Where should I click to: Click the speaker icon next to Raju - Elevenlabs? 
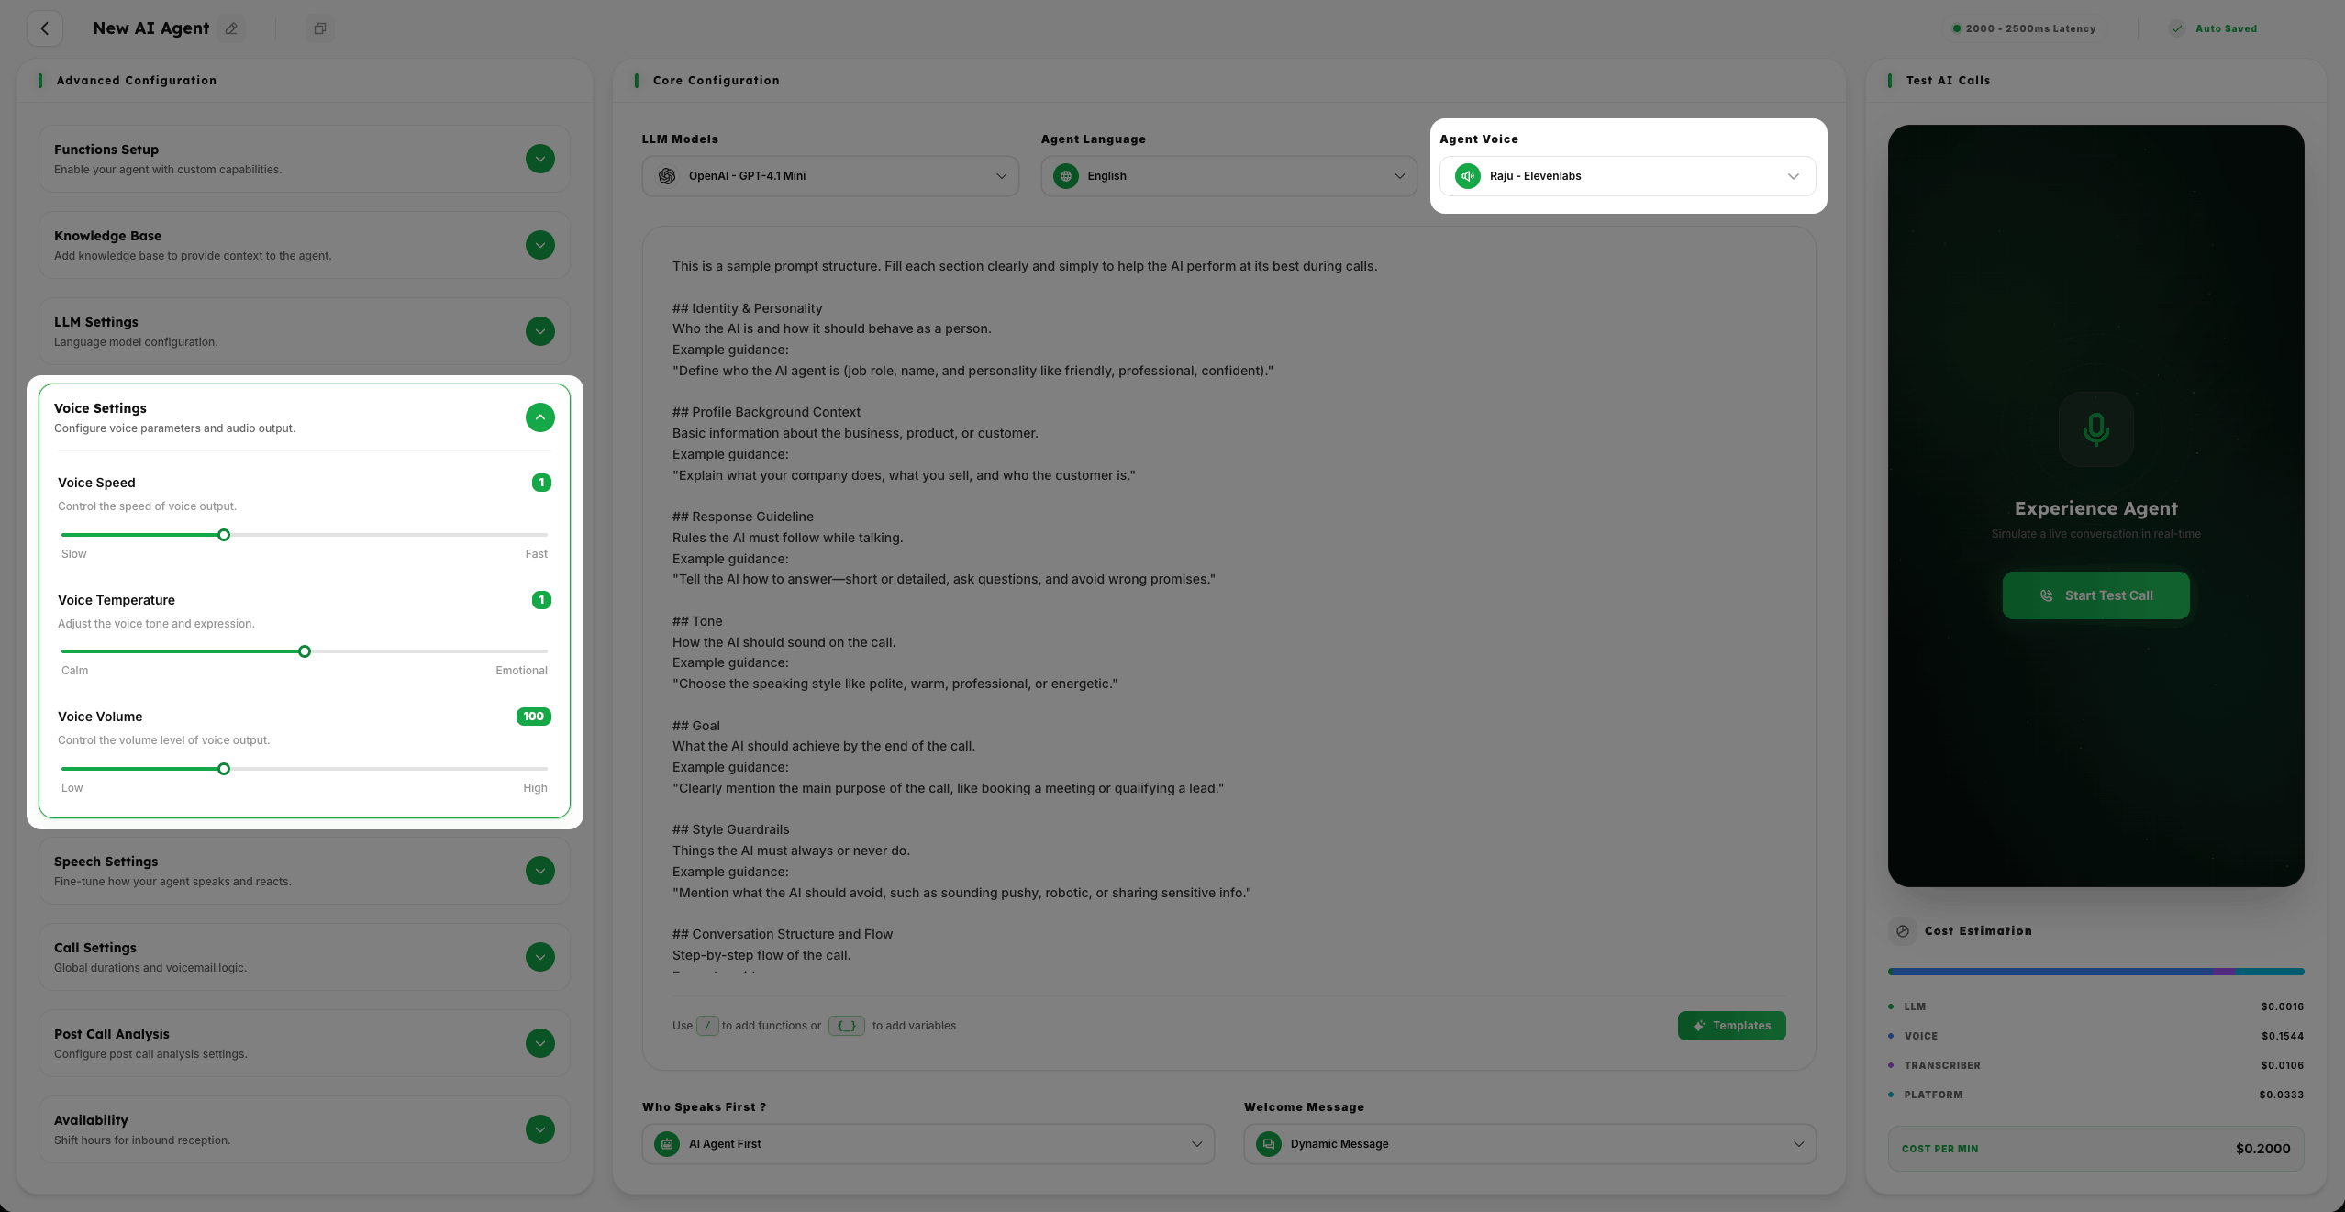coord(1467,176)
